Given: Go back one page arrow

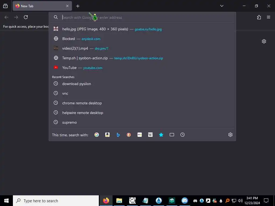Looking at the screenshot, I should point(6,17).
